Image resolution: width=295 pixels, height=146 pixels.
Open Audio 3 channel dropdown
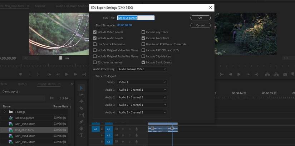pos(142,105)
